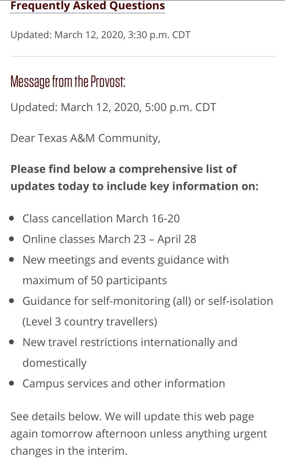Click the Dear Texas A&M Community greeting
The width and height of the screenshot is (285, 466).
point(85,138)
